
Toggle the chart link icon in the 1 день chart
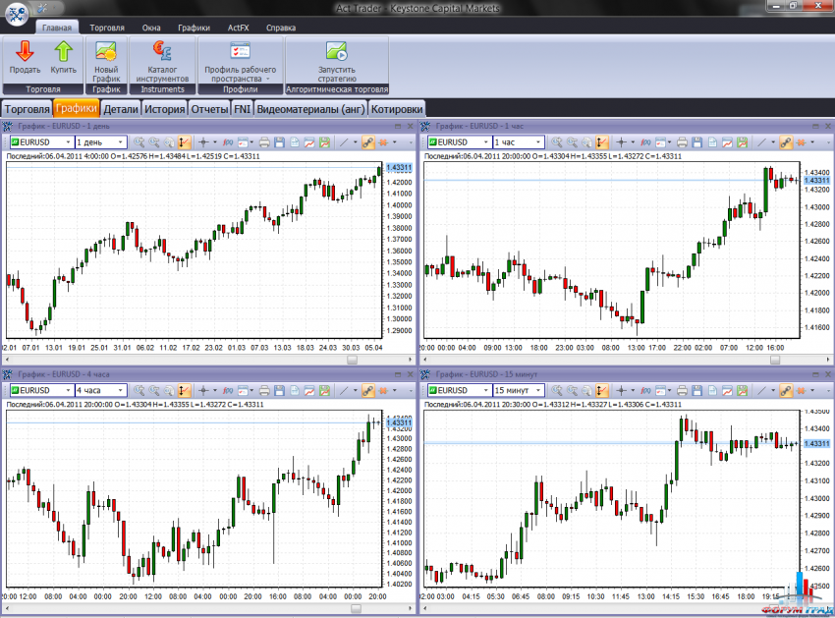point(369,142)
